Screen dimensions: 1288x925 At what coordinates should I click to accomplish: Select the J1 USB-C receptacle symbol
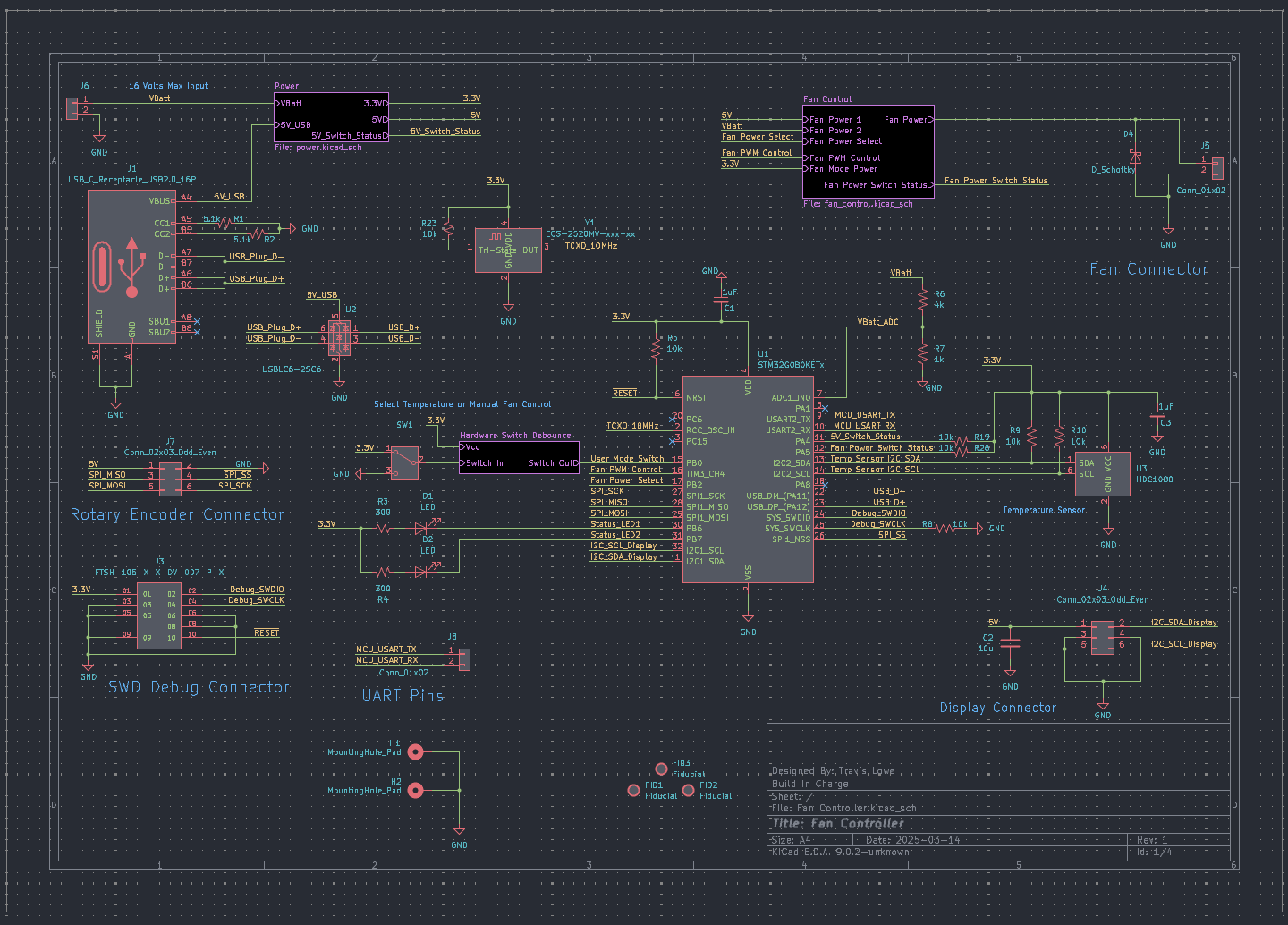[x=131, y=266]
